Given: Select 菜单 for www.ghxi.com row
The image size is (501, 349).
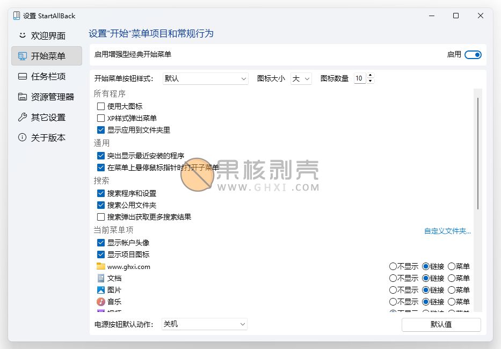Looking at the screenshot, I should [452, 266].
